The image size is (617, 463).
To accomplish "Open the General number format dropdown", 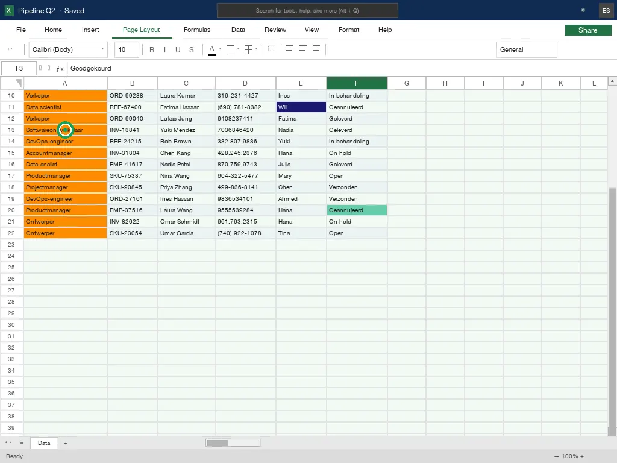I will [527, 49].
